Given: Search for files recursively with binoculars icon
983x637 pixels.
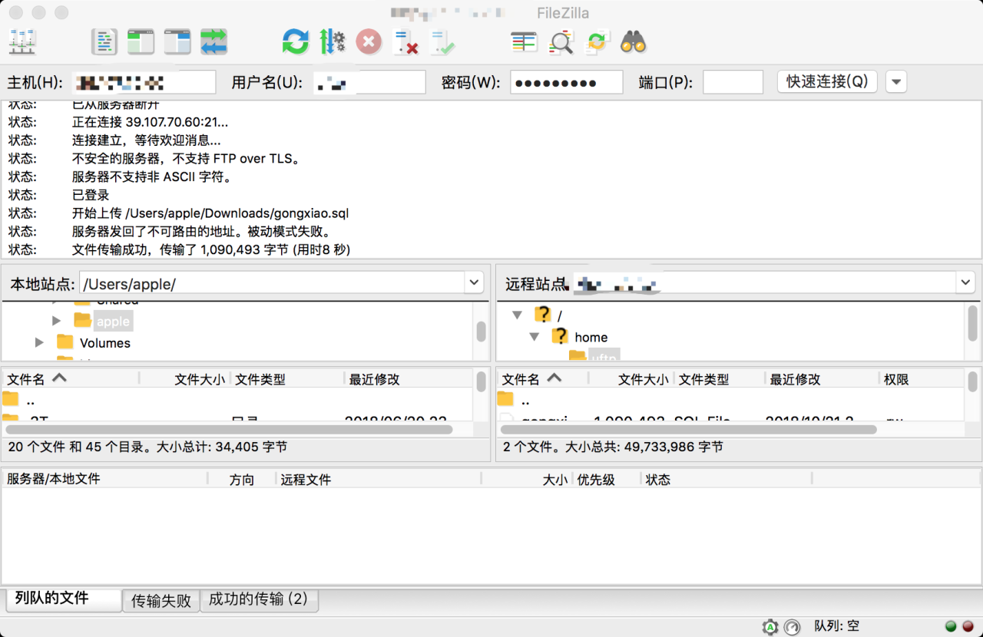Looking at the screenshot, I should [634, 41].
